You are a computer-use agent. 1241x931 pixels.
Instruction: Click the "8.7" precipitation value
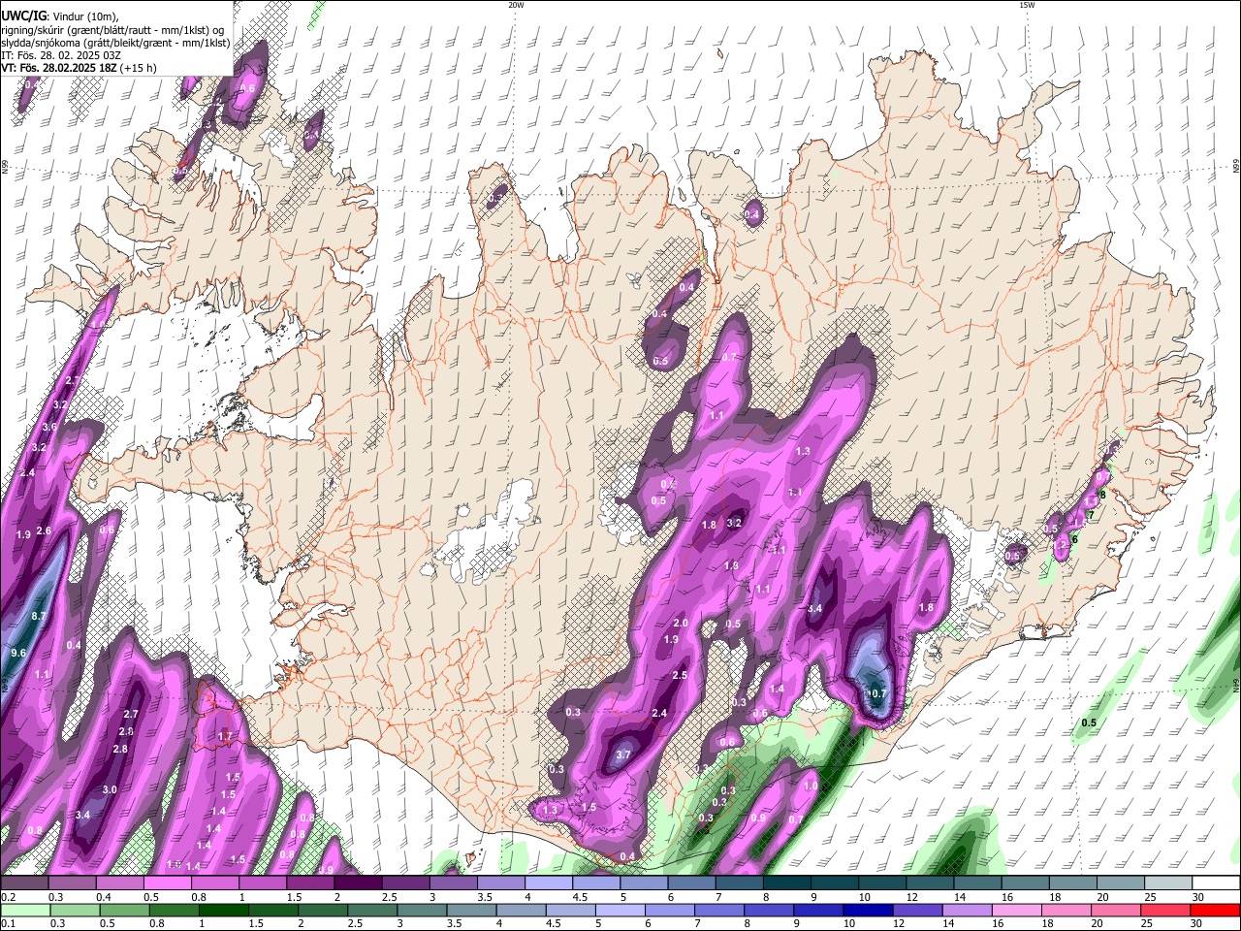tap(40, 616)
